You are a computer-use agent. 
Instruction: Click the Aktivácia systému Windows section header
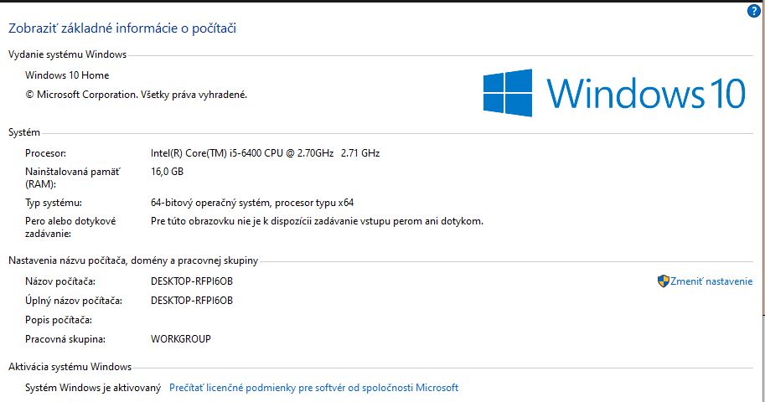(70, 367)
